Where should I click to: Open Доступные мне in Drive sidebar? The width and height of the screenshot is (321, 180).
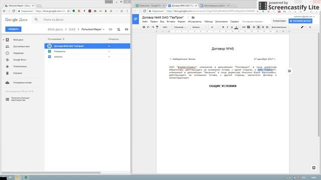tap(21, 46)
